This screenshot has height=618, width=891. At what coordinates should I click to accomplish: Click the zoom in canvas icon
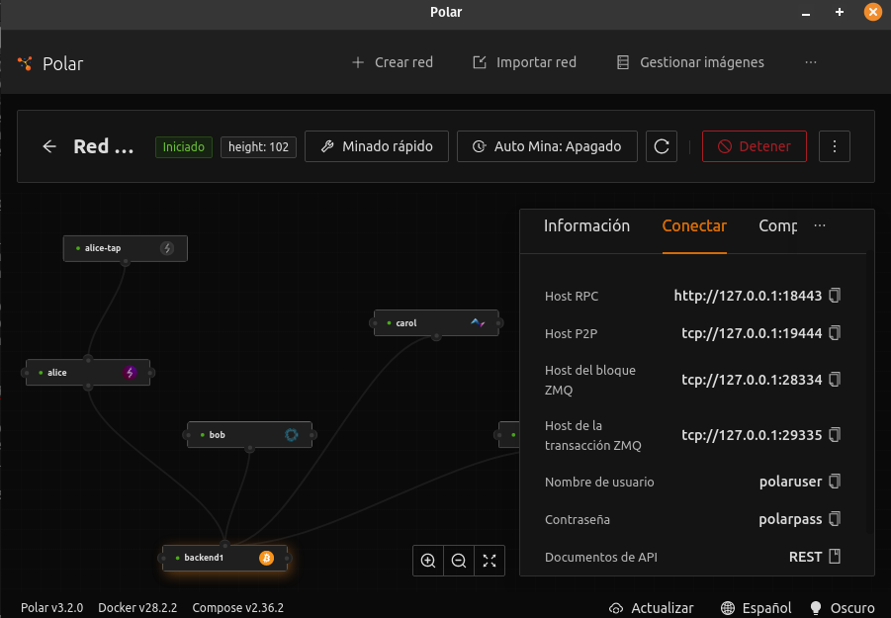tap(428, 561)
